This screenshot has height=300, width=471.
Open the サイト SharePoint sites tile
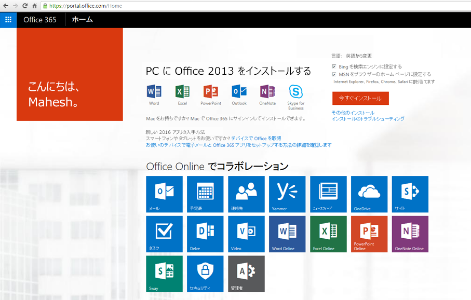(x=410, y=194)
